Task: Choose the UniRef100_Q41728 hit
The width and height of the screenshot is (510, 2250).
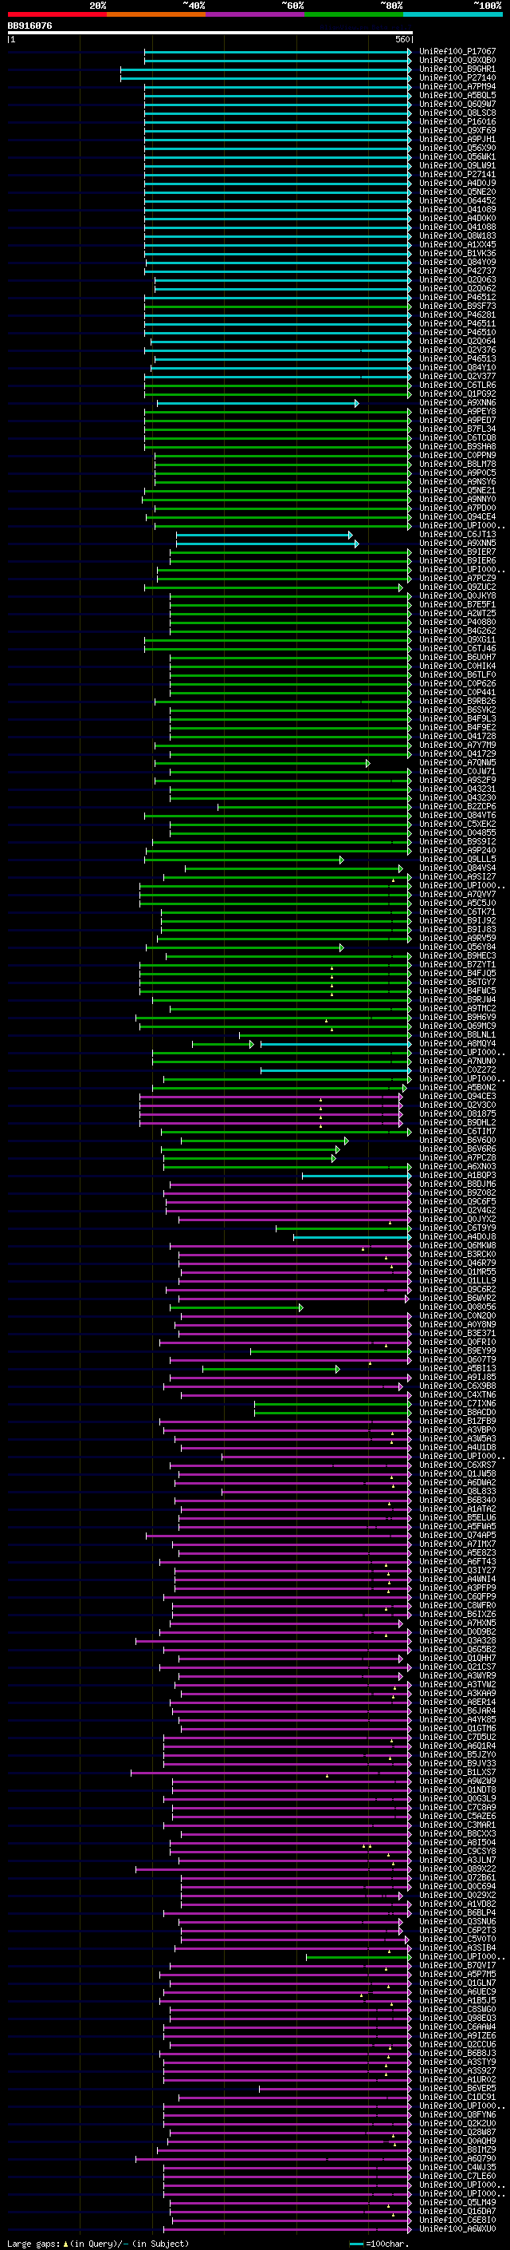Action: click(x=457, y=737)
